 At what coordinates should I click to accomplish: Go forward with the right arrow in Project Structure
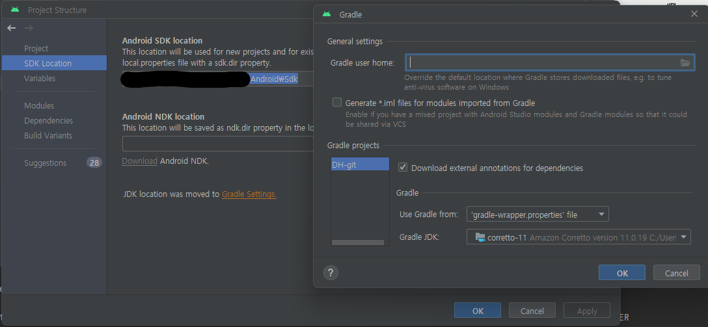point(29,28)
